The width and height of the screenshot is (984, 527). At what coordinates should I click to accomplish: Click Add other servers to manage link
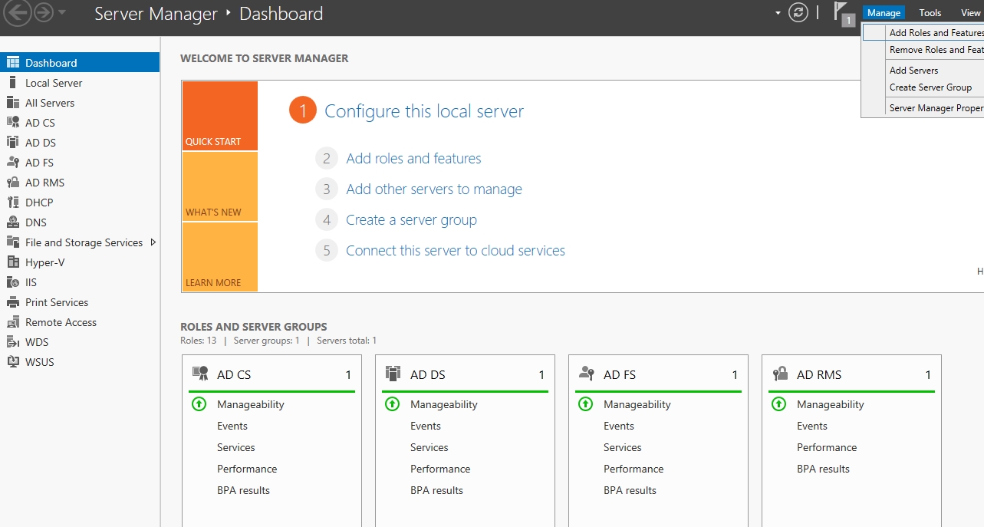[x=434, y=189]
